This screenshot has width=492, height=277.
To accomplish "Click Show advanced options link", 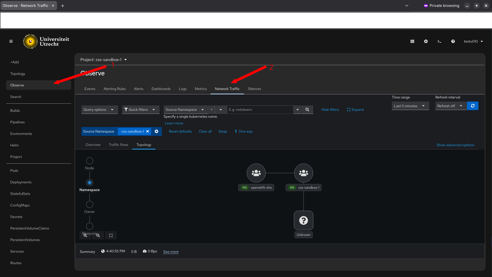I will coord(455,145).
